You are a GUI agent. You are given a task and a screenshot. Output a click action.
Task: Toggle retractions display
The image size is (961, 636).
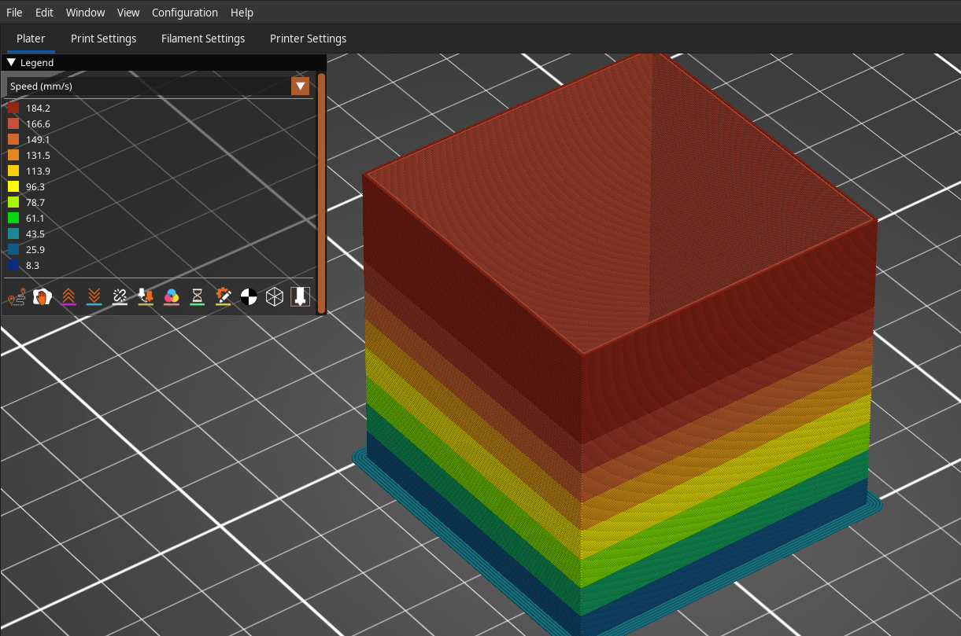(x=68, y=296)
